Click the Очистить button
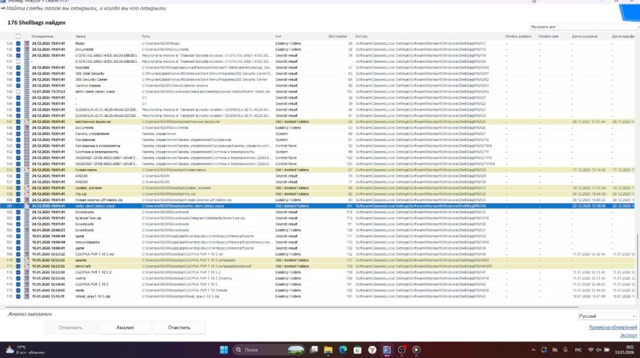The height and width of the screenshot is (358, 640). pyautogui.click(x=179, y=327)
